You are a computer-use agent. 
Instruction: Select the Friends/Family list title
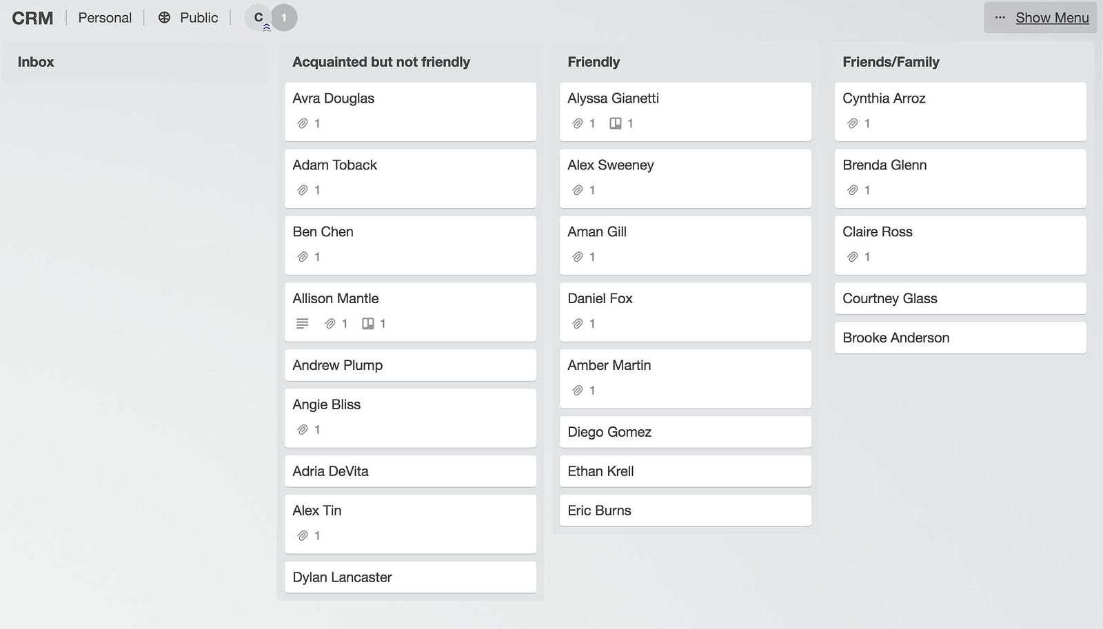click(891, 62)
